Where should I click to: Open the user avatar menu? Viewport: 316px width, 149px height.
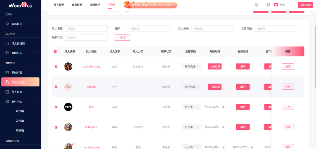click(x=276, y=5)
